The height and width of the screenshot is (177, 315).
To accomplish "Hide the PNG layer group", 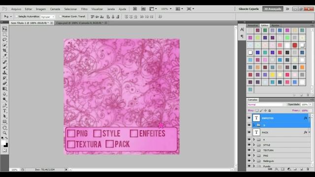I will [x=249, y=155].
